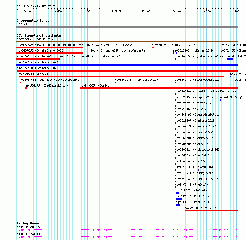246x240 pixels.
Task: Select nsv1110932 (Alsmadi2014) label
Action: (x=195, y=167)
